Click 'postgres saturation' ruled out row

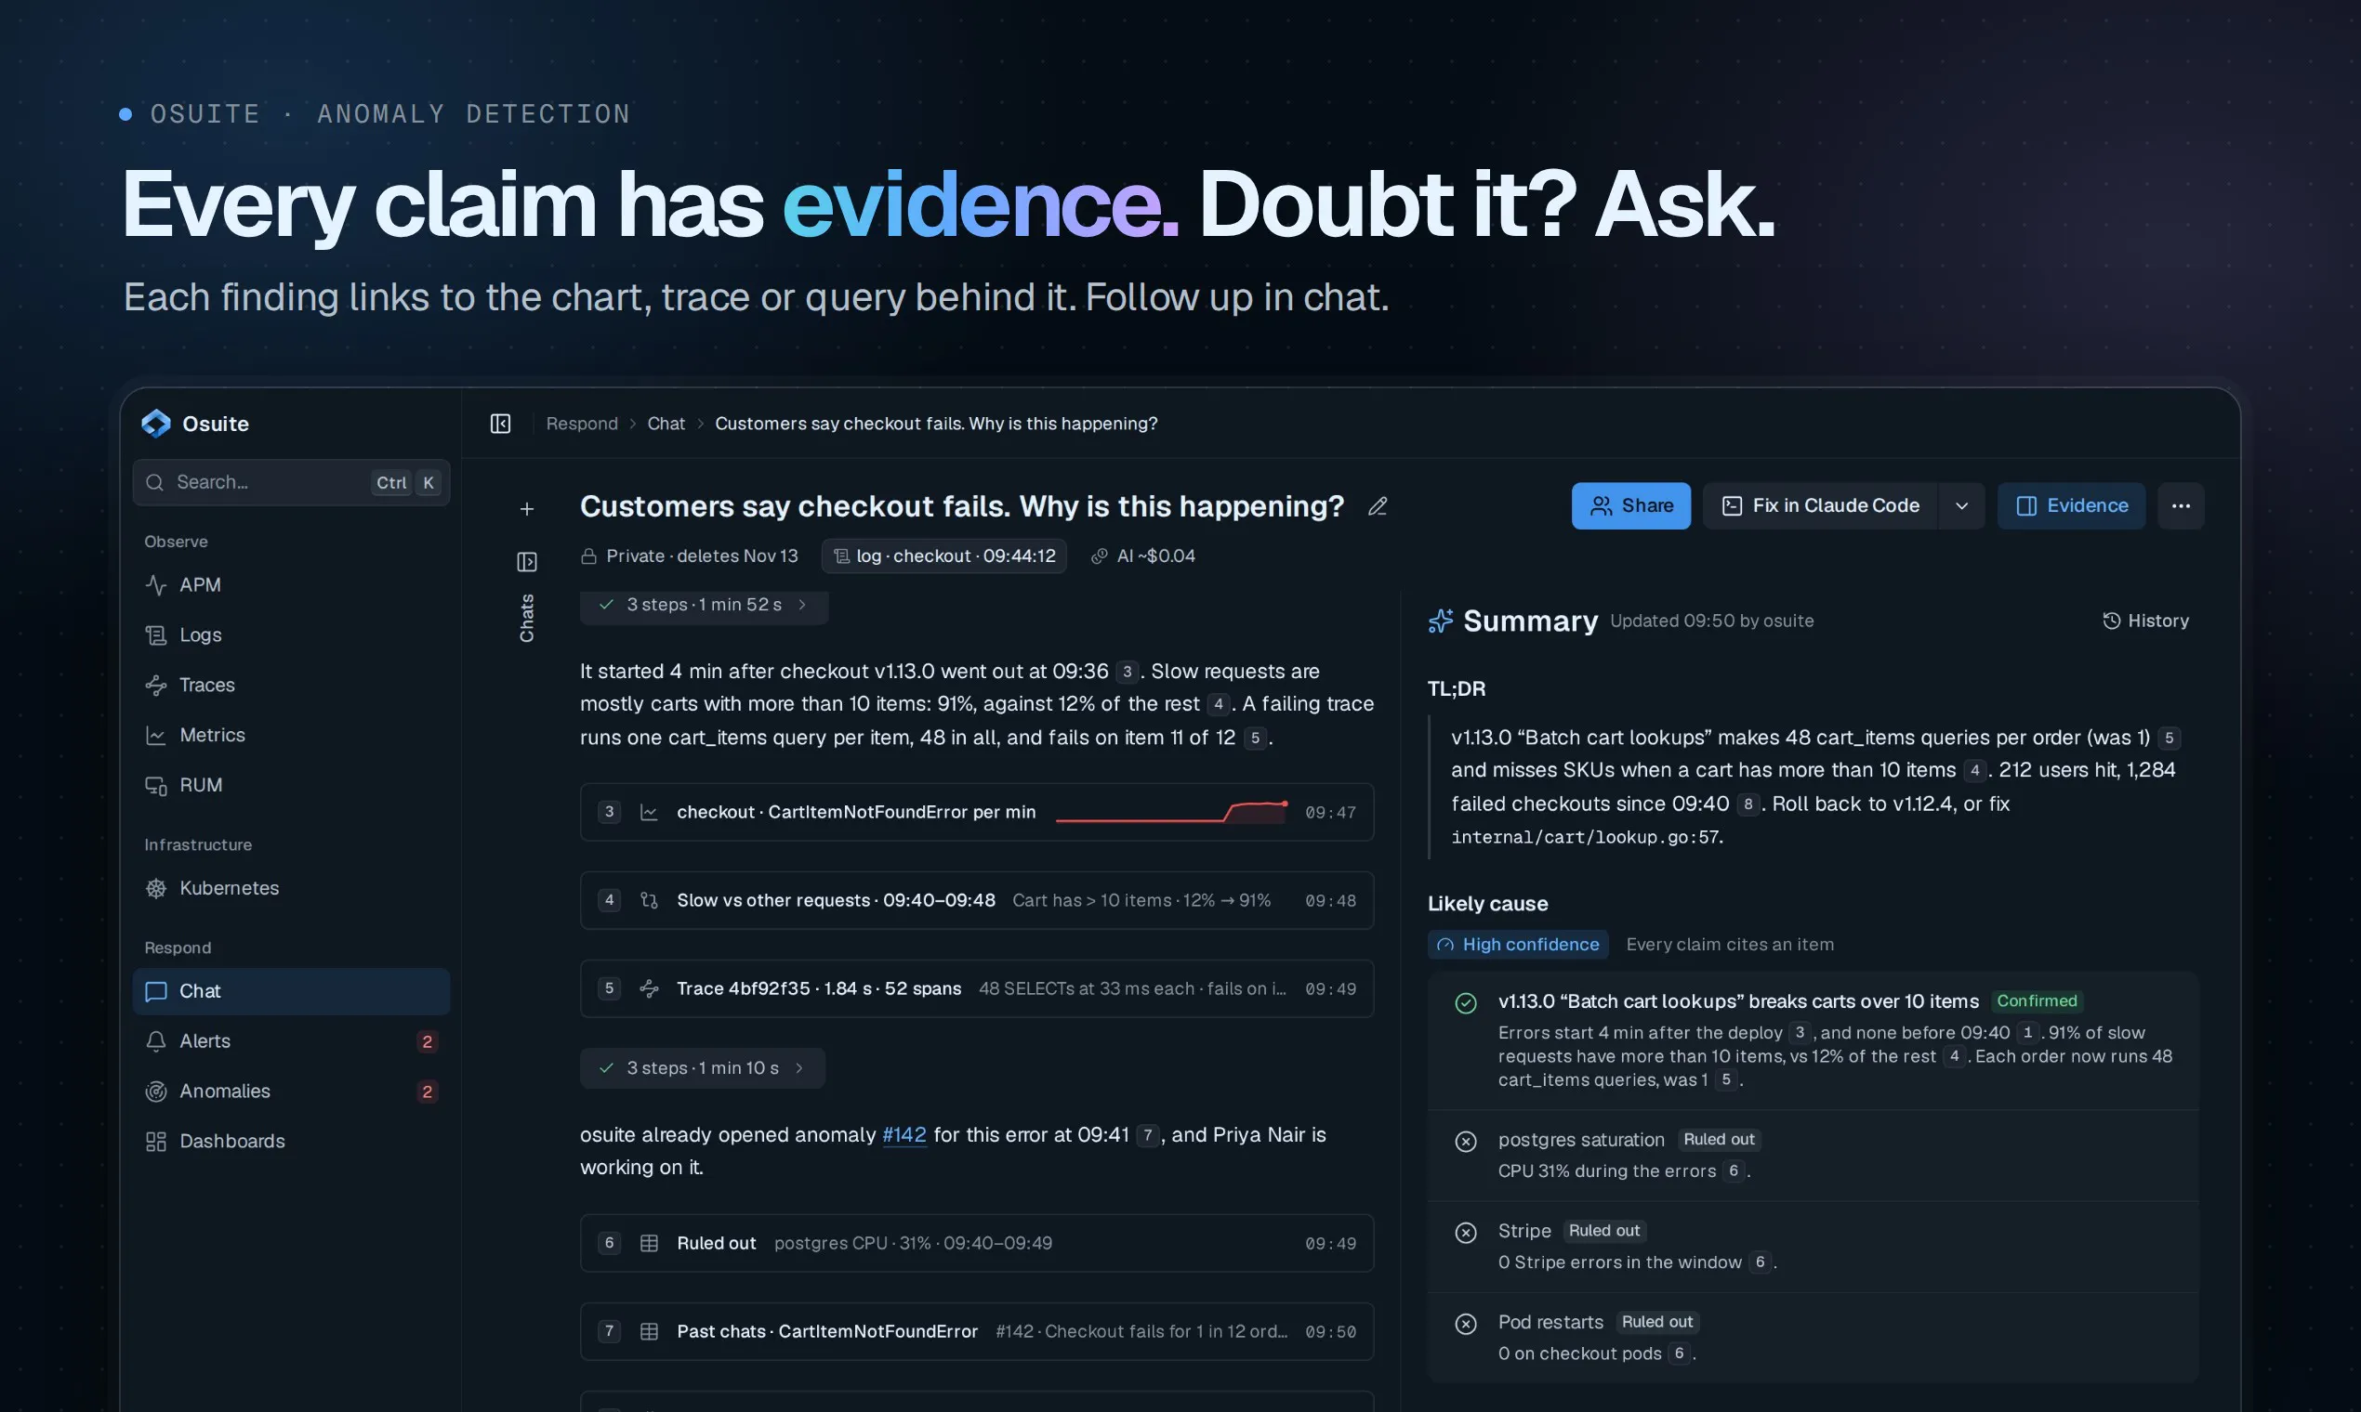[1813, 1155]
